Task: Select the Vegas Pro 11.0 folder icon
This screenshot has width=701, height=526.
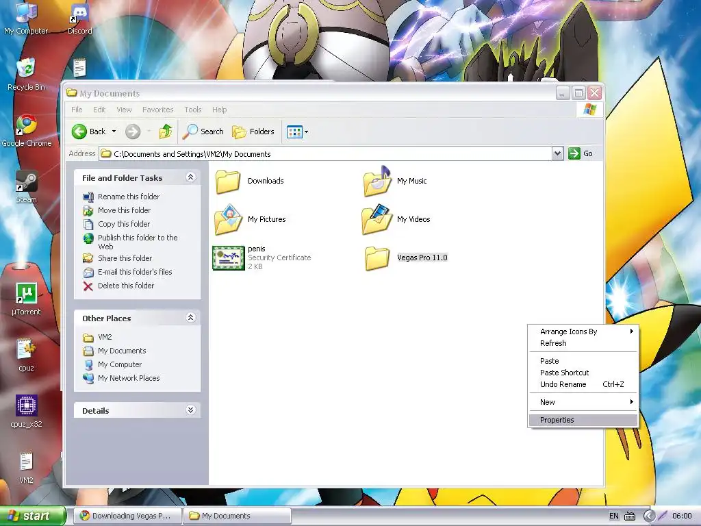Action: [377, 258]
